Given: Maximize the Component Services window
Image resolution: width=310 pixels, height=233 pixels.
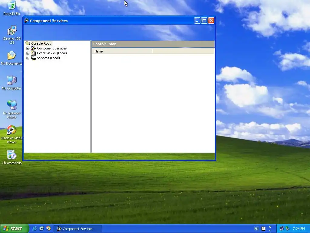Looking at the screenshot, I should (204, 21).
